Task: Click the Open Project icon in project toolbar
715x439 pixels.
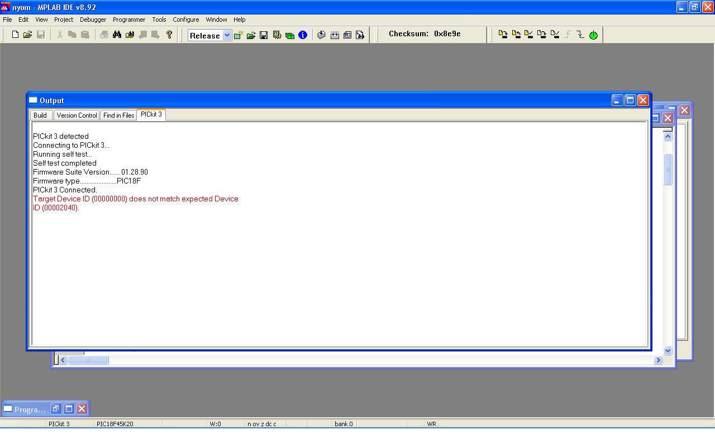Action: pyautogui.click(x=251, y=35)
